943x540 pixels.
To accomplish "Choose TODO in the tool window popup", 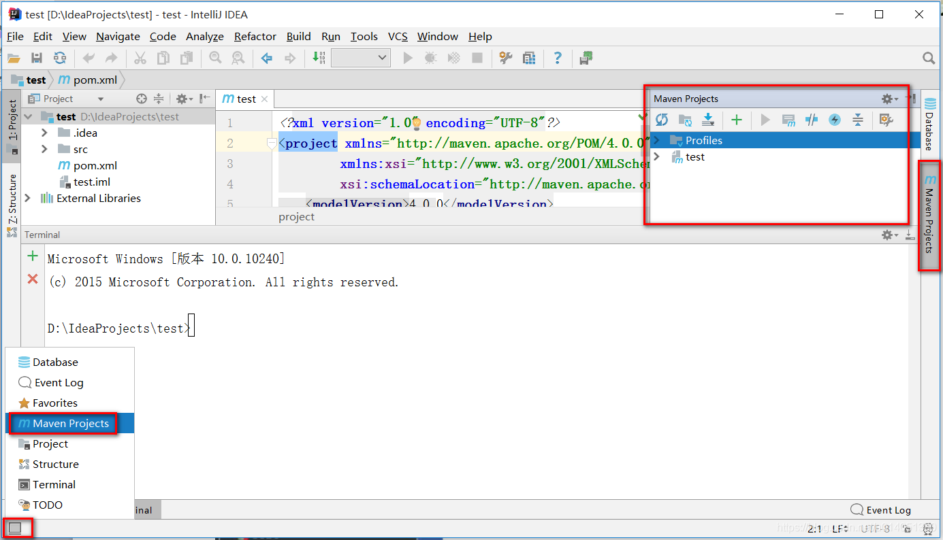I will tap(69, 505).
